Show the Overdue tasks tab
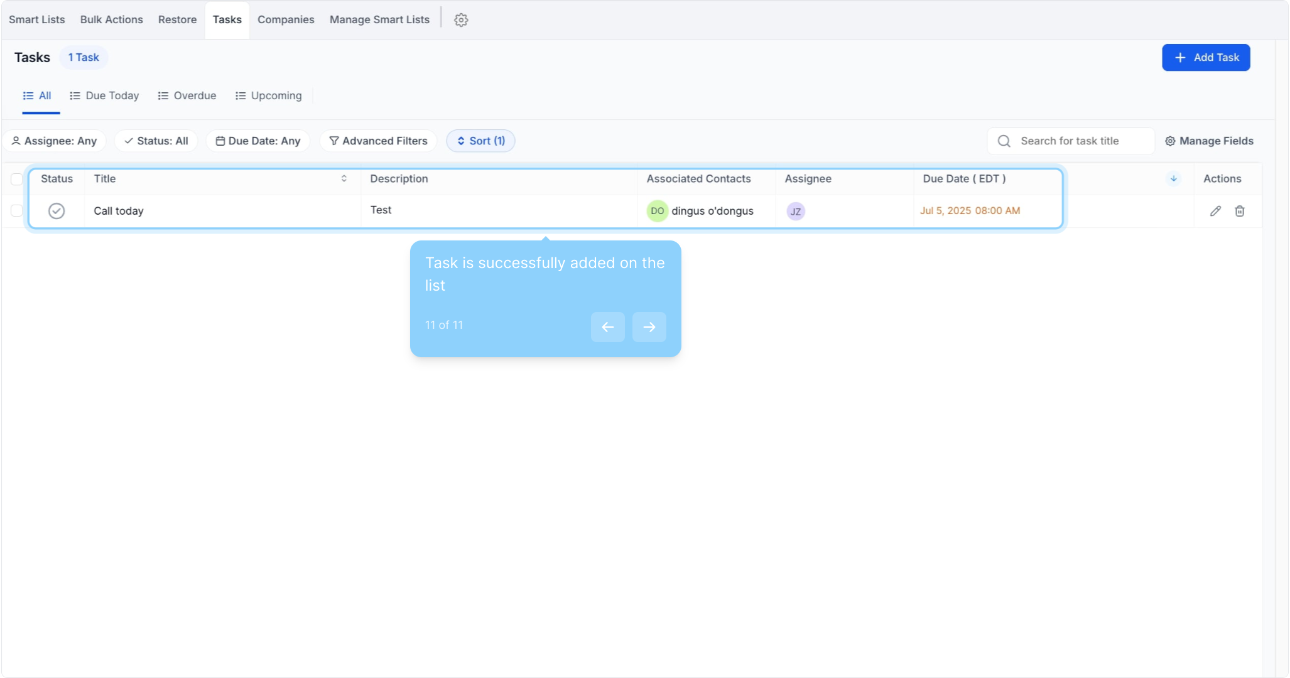 point(187,95)
